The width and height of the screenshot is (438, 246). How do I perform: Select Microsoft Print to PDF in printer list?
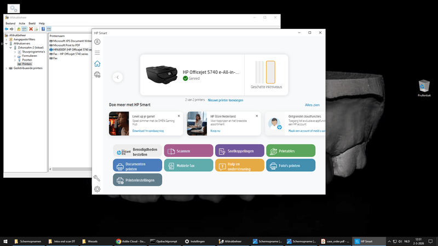click(x=65, y=45)
